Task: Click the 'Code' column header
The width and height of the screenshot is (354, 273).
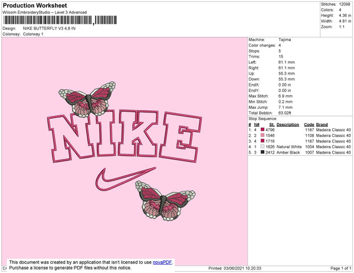Action: pos(309,125)
